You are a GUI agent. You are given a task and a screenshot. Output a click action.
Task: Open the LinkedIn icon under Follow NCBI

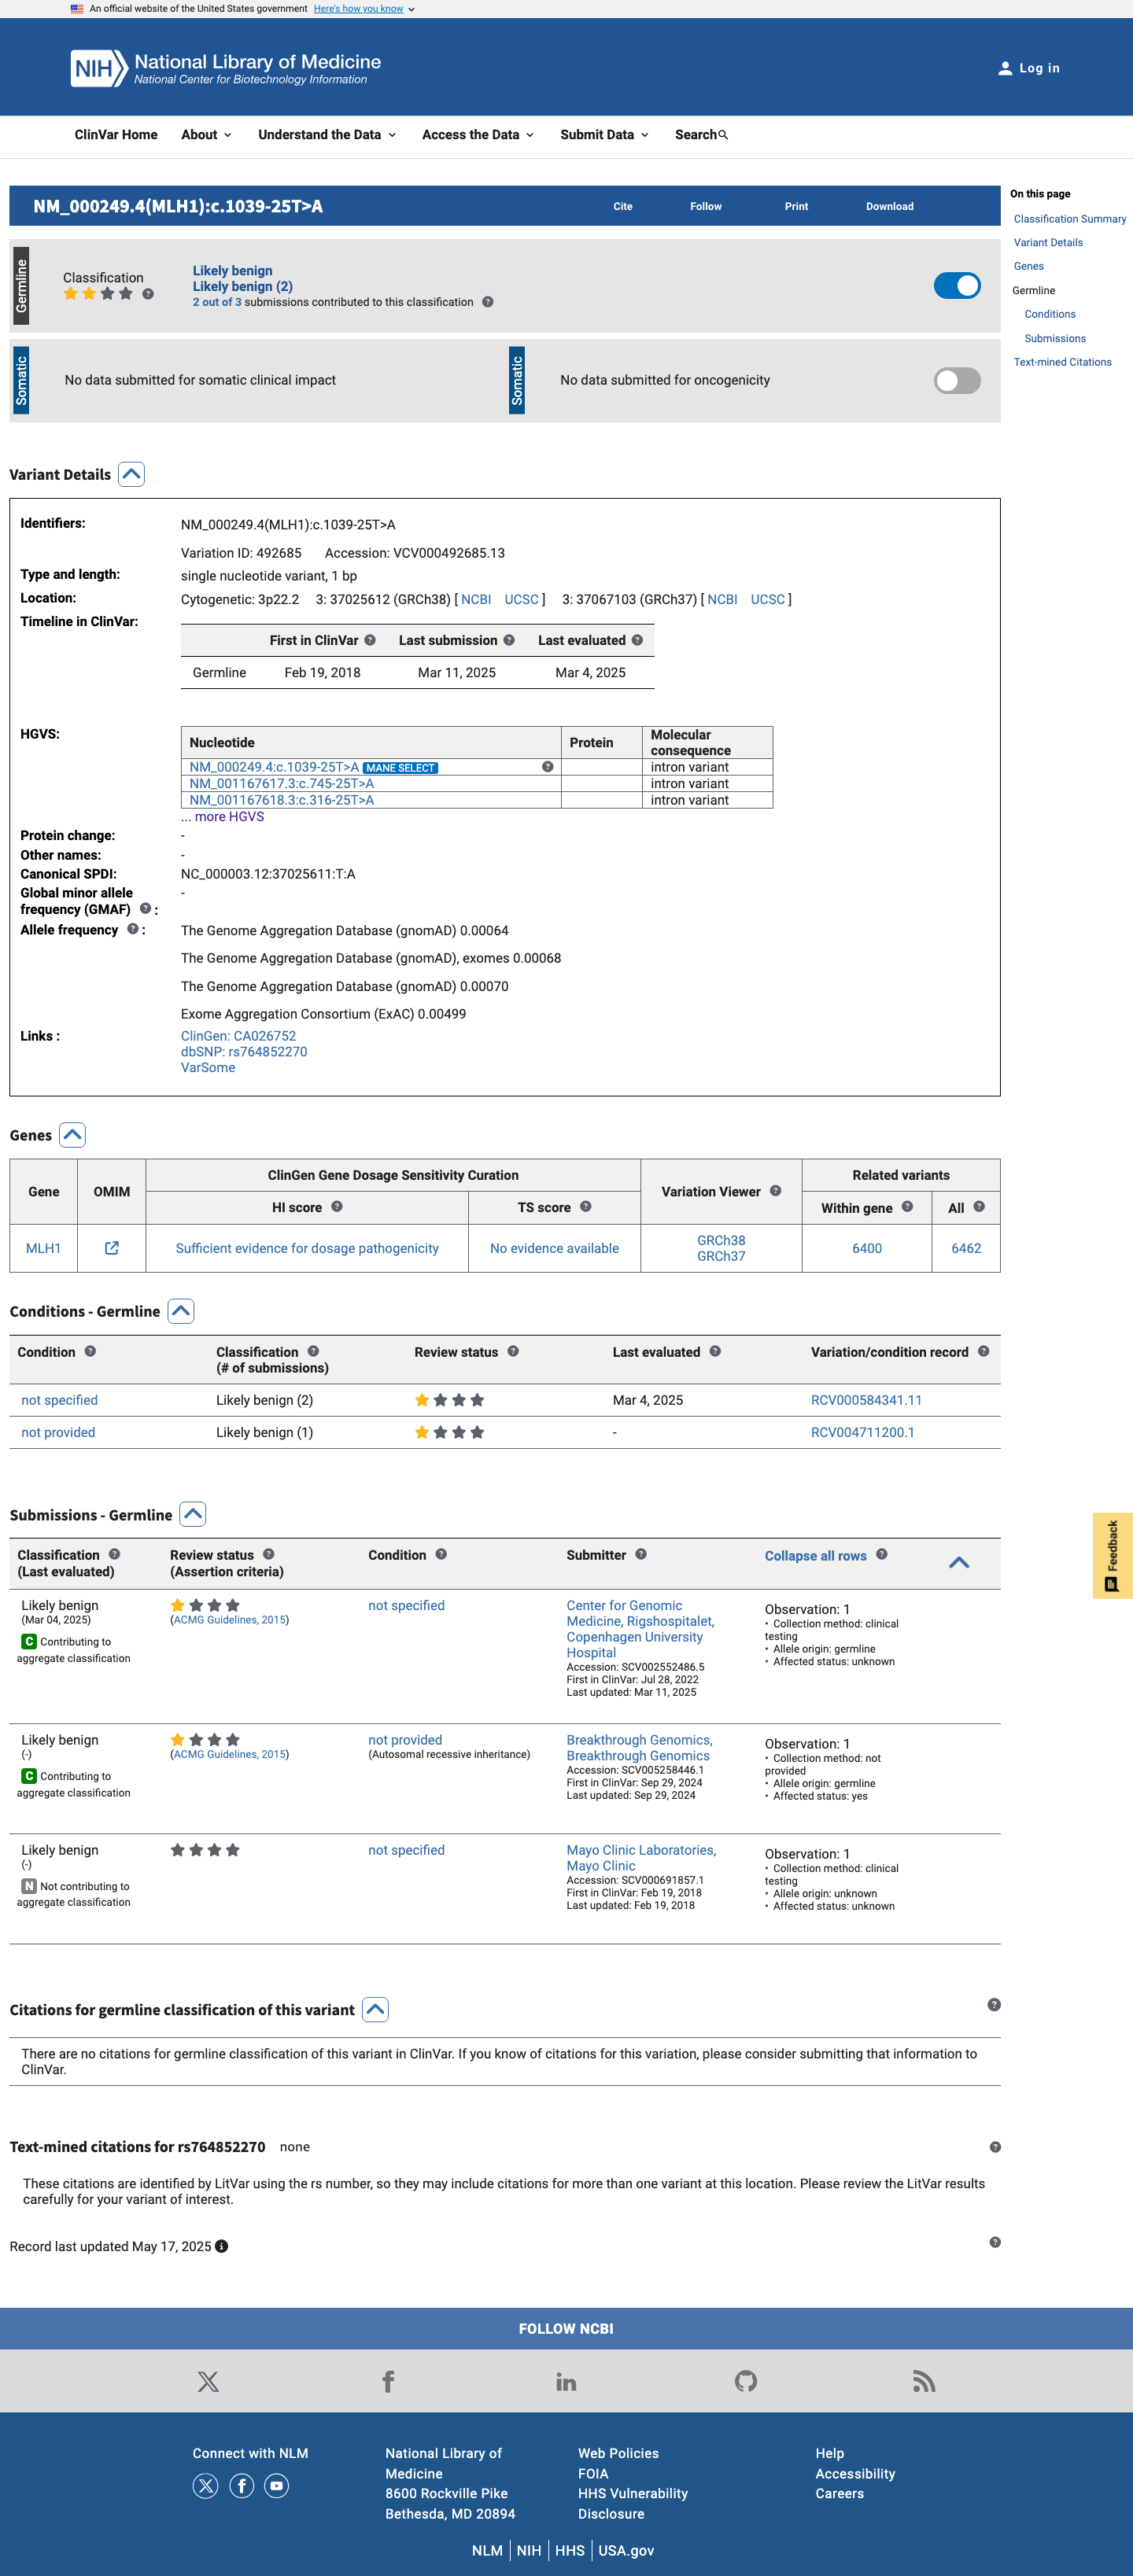tap(566, 2381)
